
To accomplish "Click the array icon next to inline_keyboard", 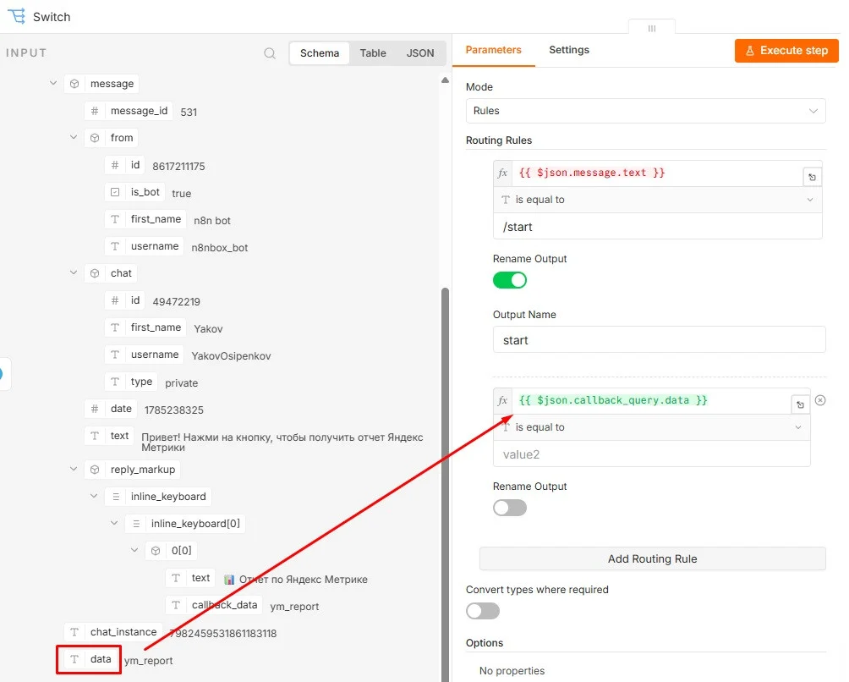I will pyautogui.click(x=115, y=496).
